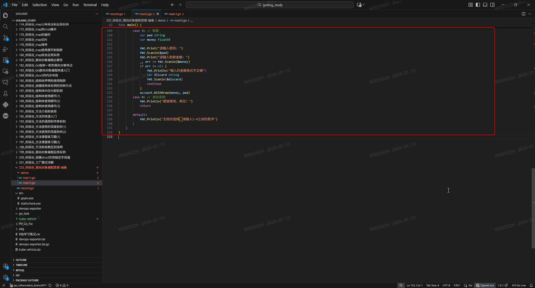Click the Tab Size: 4 indicator
Image resolution: width=535 pixels, height=288 pixels.
point(432,285)
